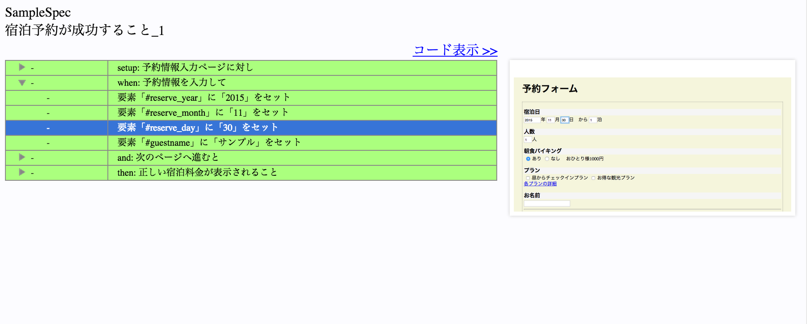The image size is (807, 324).
Task: Click the day field showing 30
Action: [x=564, y=120]
